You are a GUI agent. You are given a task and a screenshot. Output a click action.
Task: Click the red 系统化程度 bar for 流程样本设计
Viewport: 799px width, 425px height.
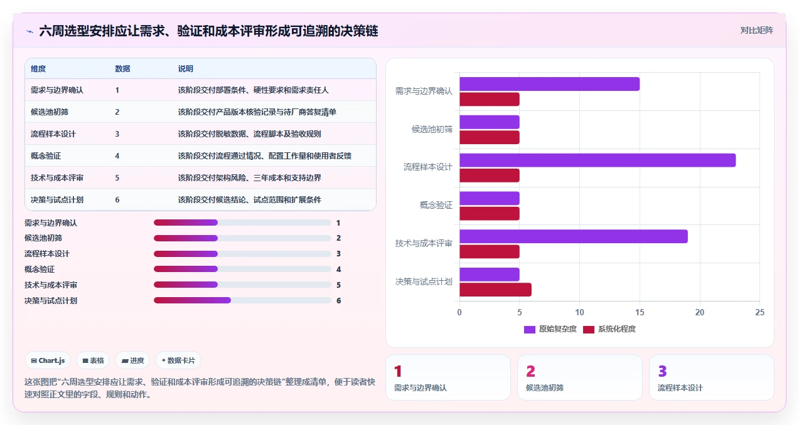(490, 176)
